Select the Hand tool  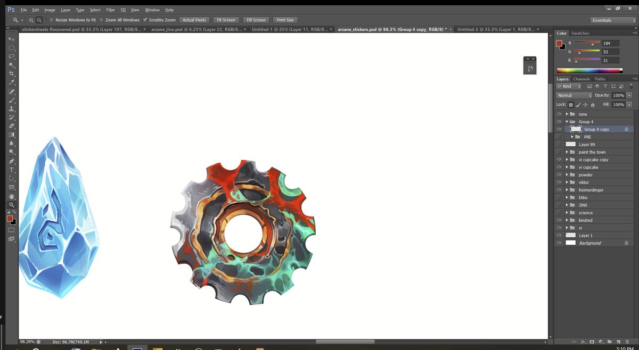pyautogui.click(x=11, y=196)
